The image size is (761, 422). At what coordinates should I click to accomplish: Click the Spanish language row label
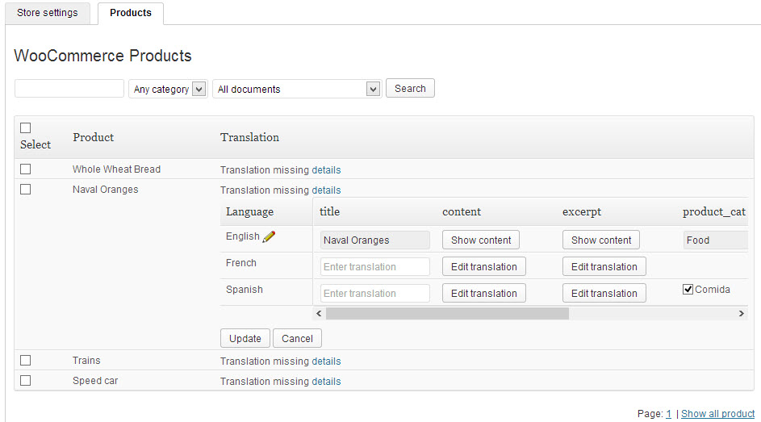[x=245, y=290]
